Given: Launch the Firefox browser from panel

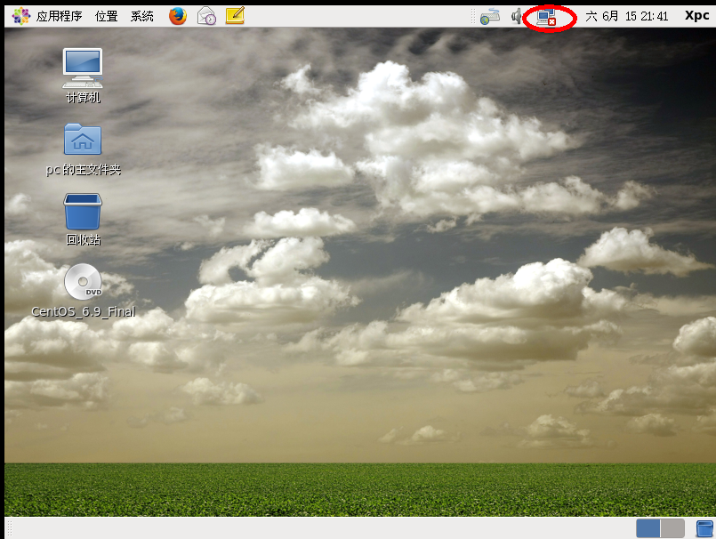Looking at the screenshot, I should pos(178,16).
